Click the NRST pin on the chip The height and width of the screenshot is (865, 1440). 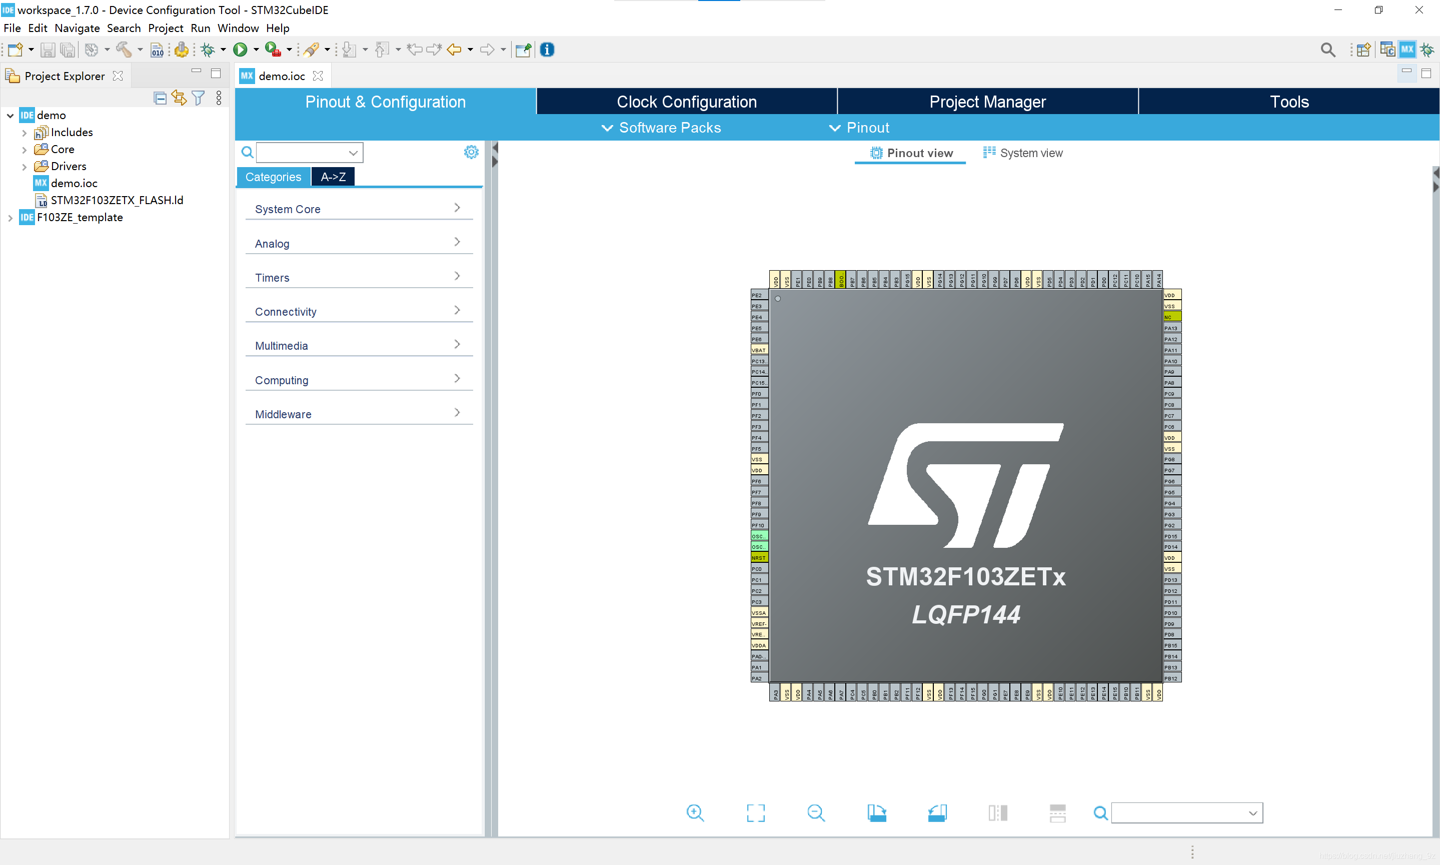(x=759, y=558)
